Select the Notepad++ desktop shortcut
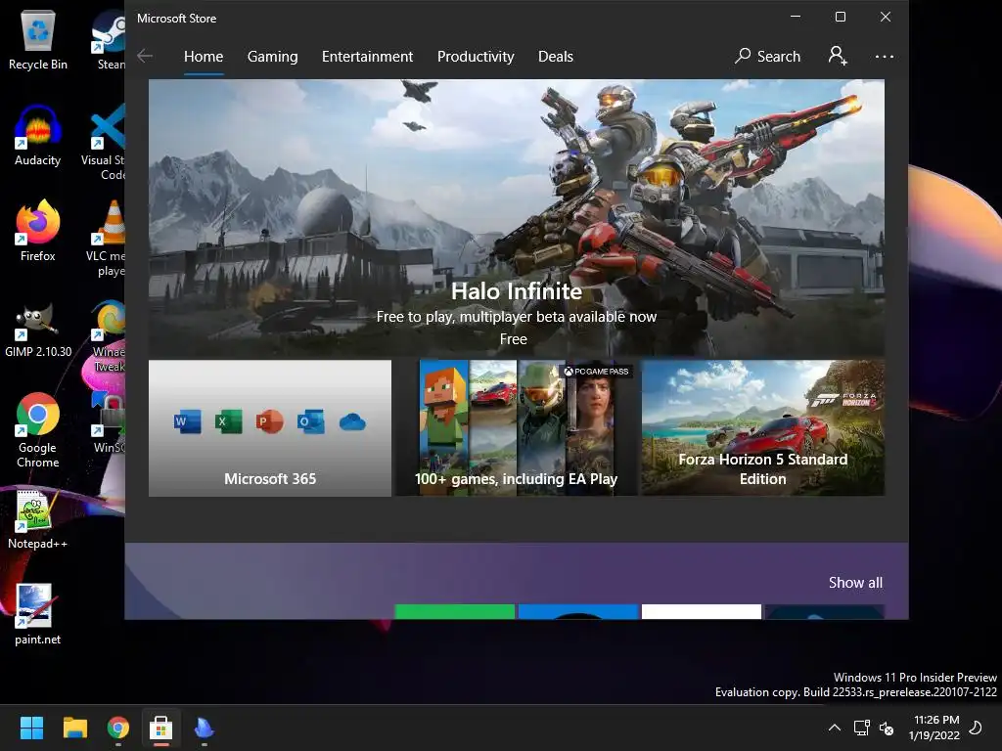 coord(38,518)
